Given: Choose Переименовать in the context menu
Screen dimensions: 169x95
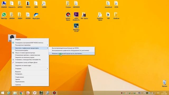Looking at the screenshot, I should 30,82.
